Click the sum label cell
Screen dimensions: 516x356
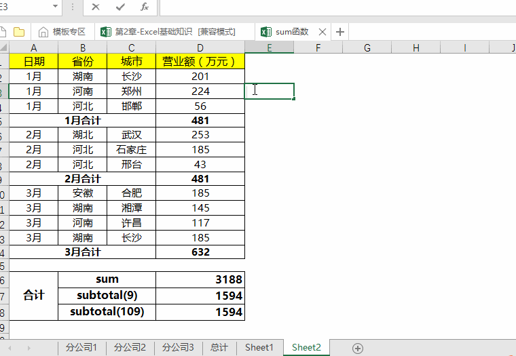click(107, 279)
